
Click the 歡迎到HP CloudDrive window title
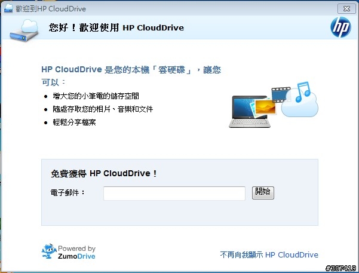(x=51, y=9)
